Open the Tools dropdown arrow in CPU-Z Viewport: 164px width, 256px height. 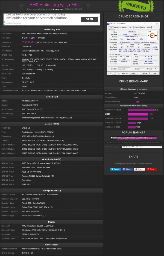(137, 73)
